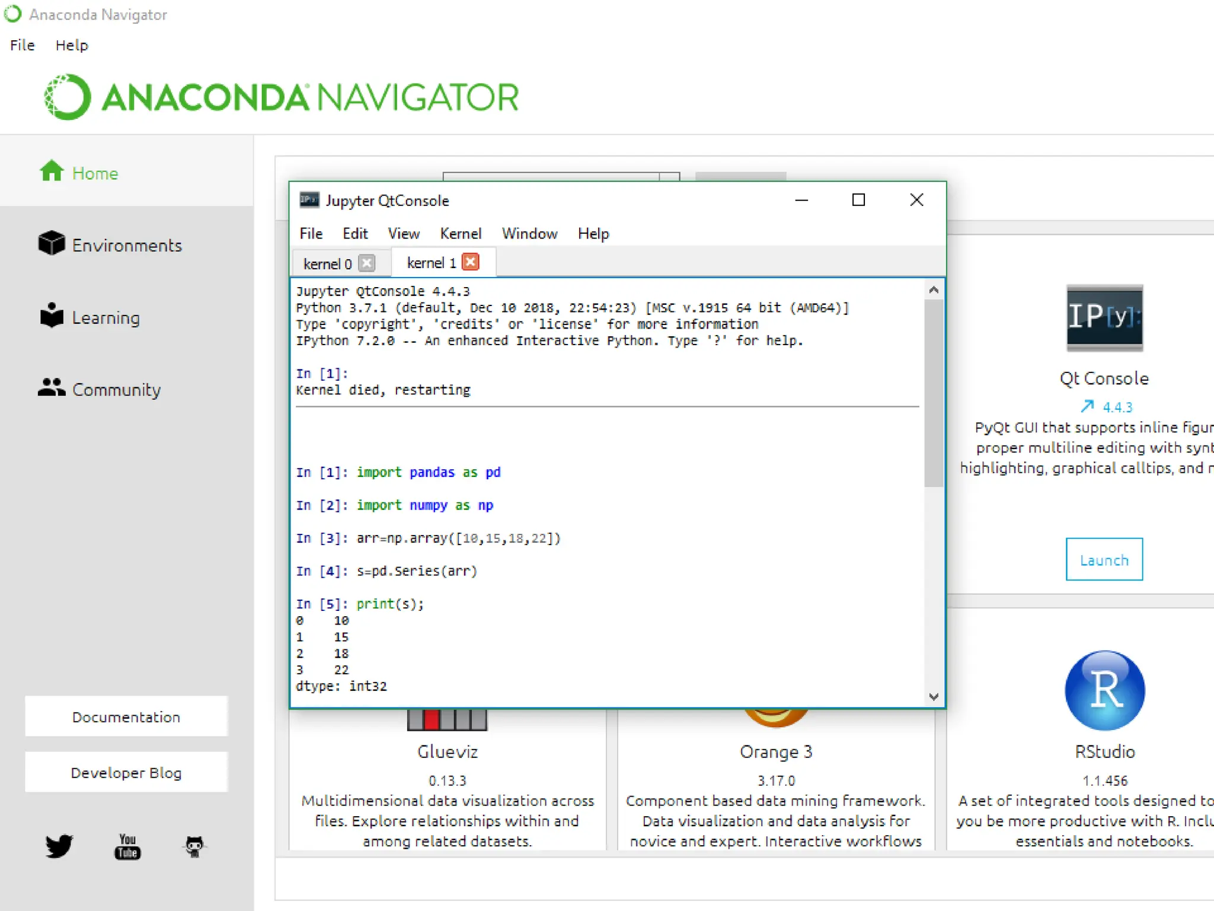Minimize the Jupyter QtConsole window
This screenshot has width=1214, height=911.
[x=801, y=200]
